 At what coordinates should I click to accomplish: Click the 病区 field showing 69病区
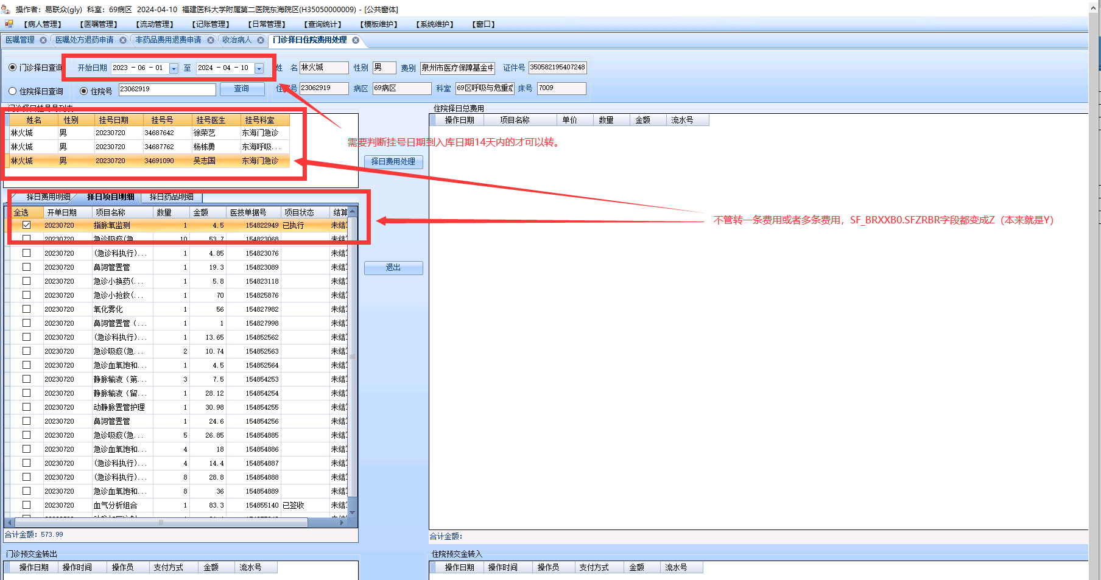[x=402, y=88]
